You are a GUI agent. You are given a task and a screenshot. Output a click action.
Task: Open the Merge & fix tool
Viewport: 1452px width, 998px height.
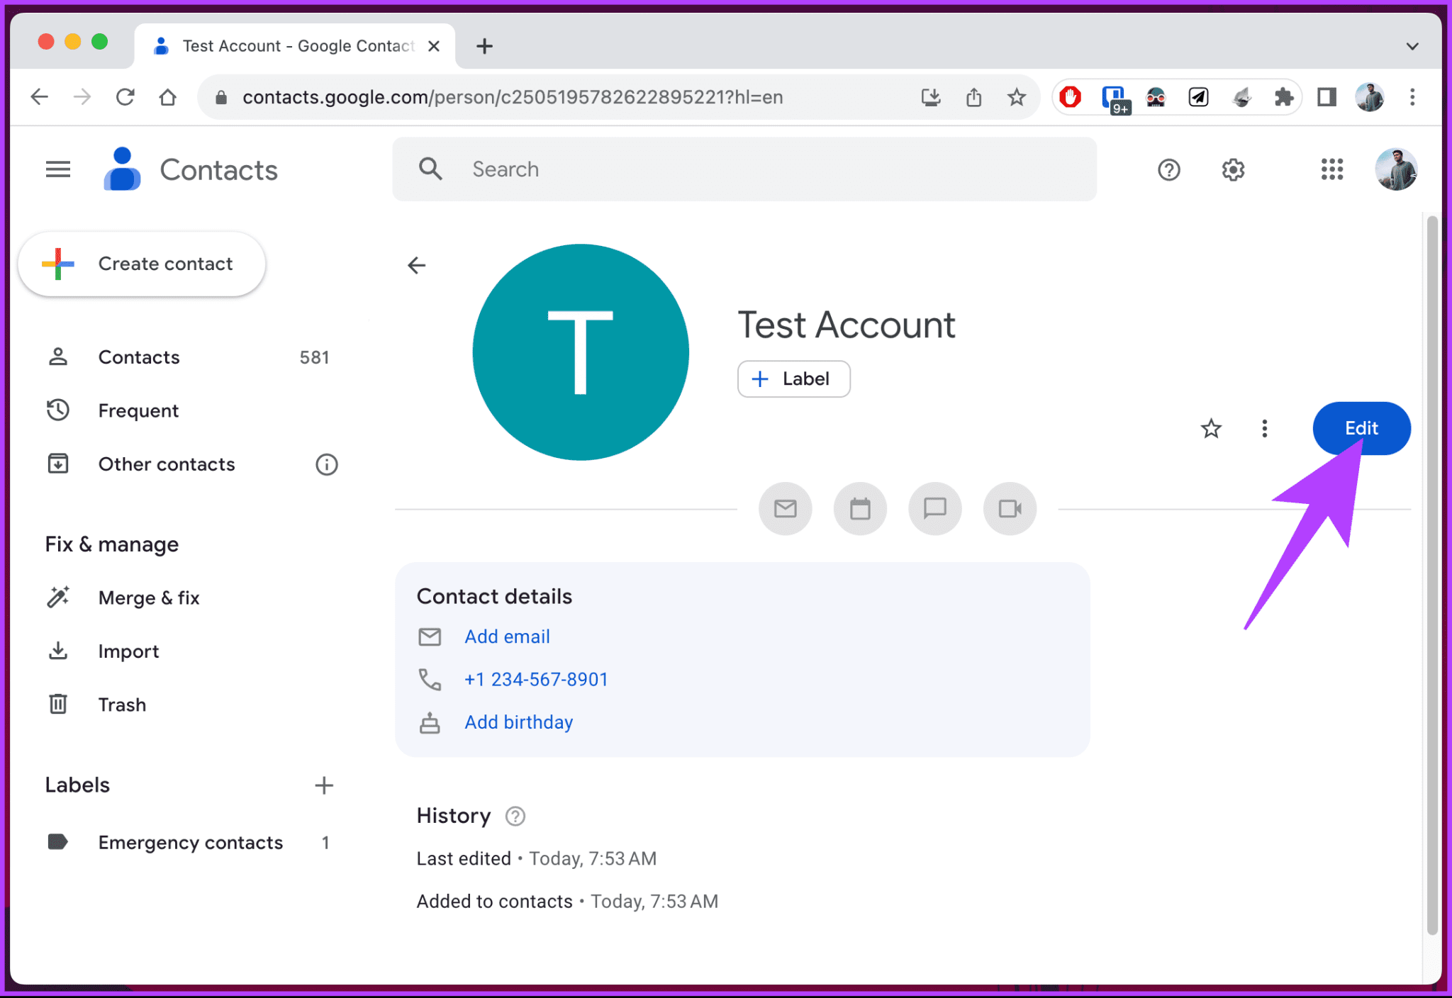[x=149, y=597]
